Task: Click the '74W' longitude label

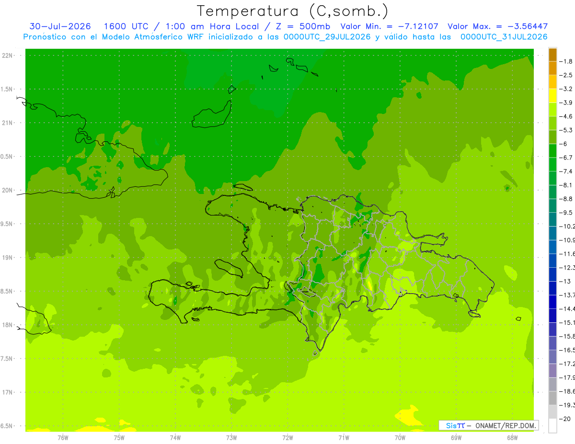Action: tap(175, 438)
